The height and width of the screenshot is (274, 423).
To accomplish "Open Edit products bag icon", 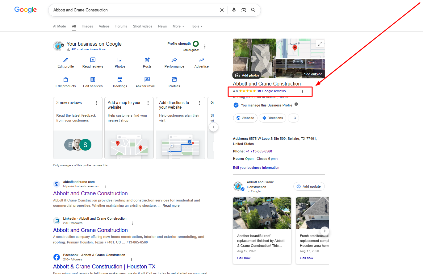I will [x=65, y=80].
